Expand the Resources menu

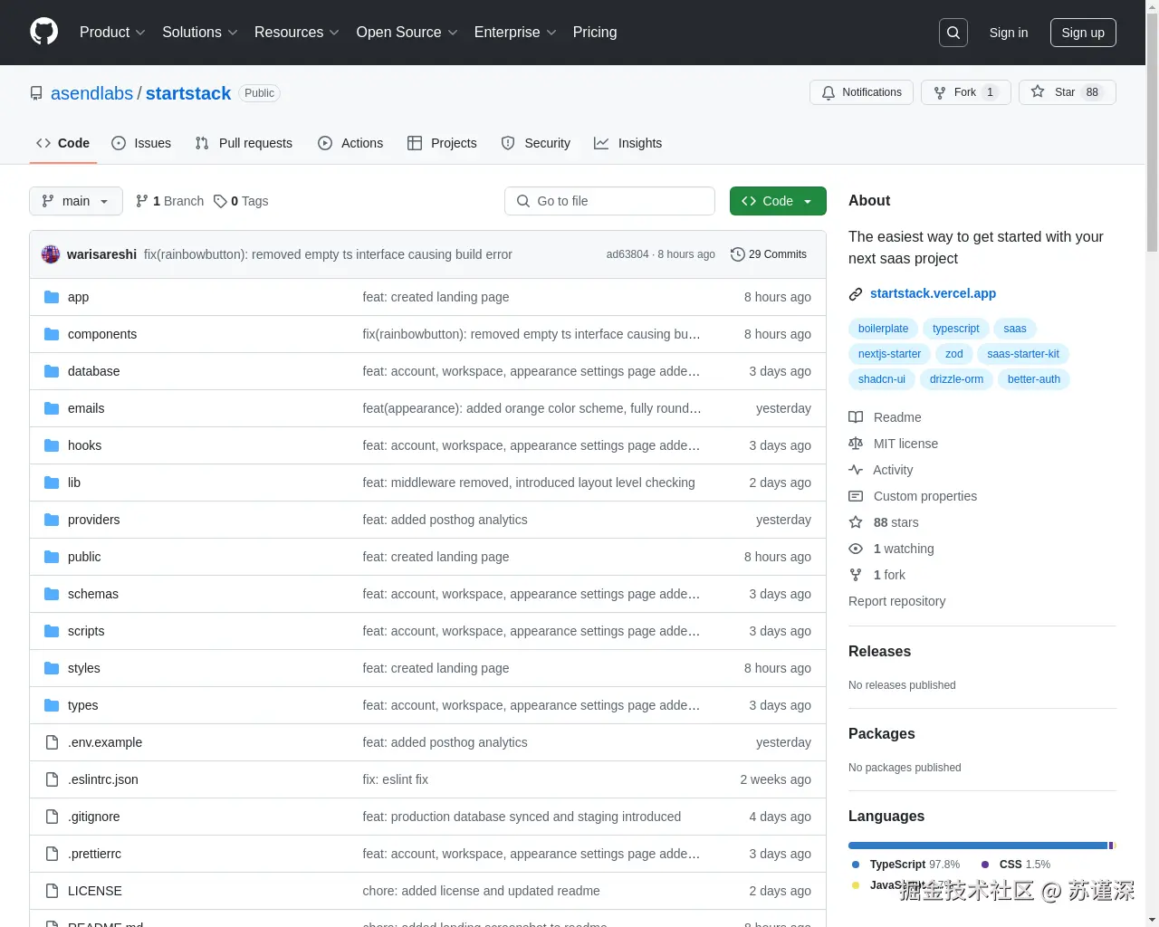(x=297, y=32)
